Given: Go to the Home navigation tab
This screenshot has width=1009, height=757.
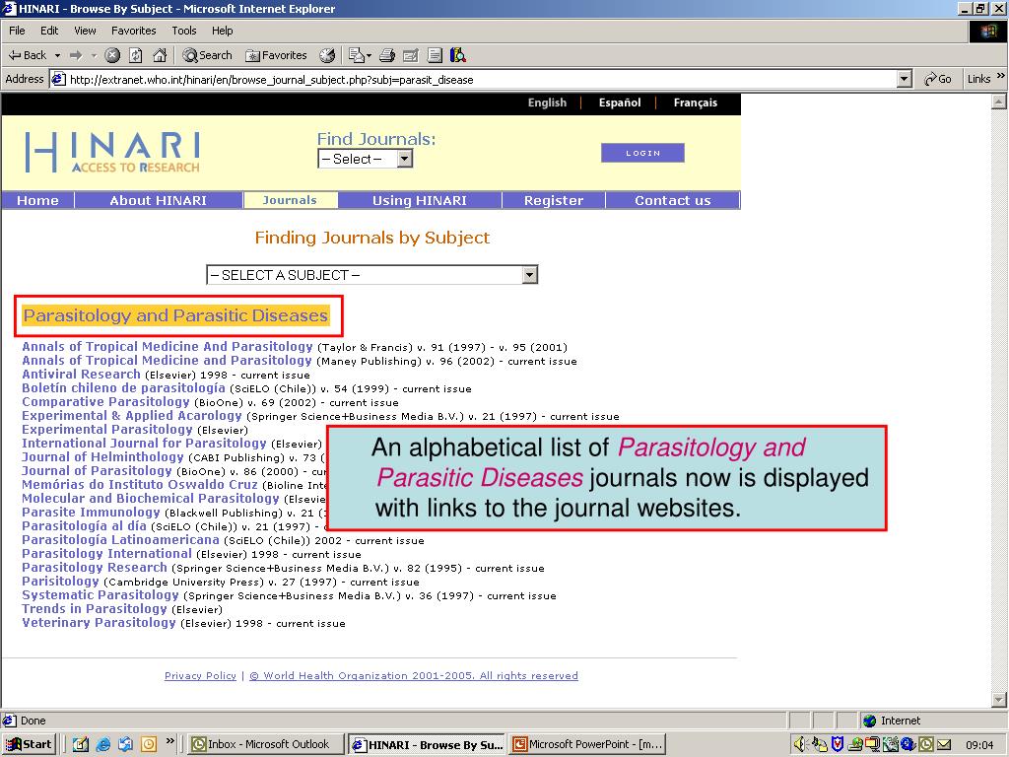Looking at the screenshot, I should [x=38, y=201].
